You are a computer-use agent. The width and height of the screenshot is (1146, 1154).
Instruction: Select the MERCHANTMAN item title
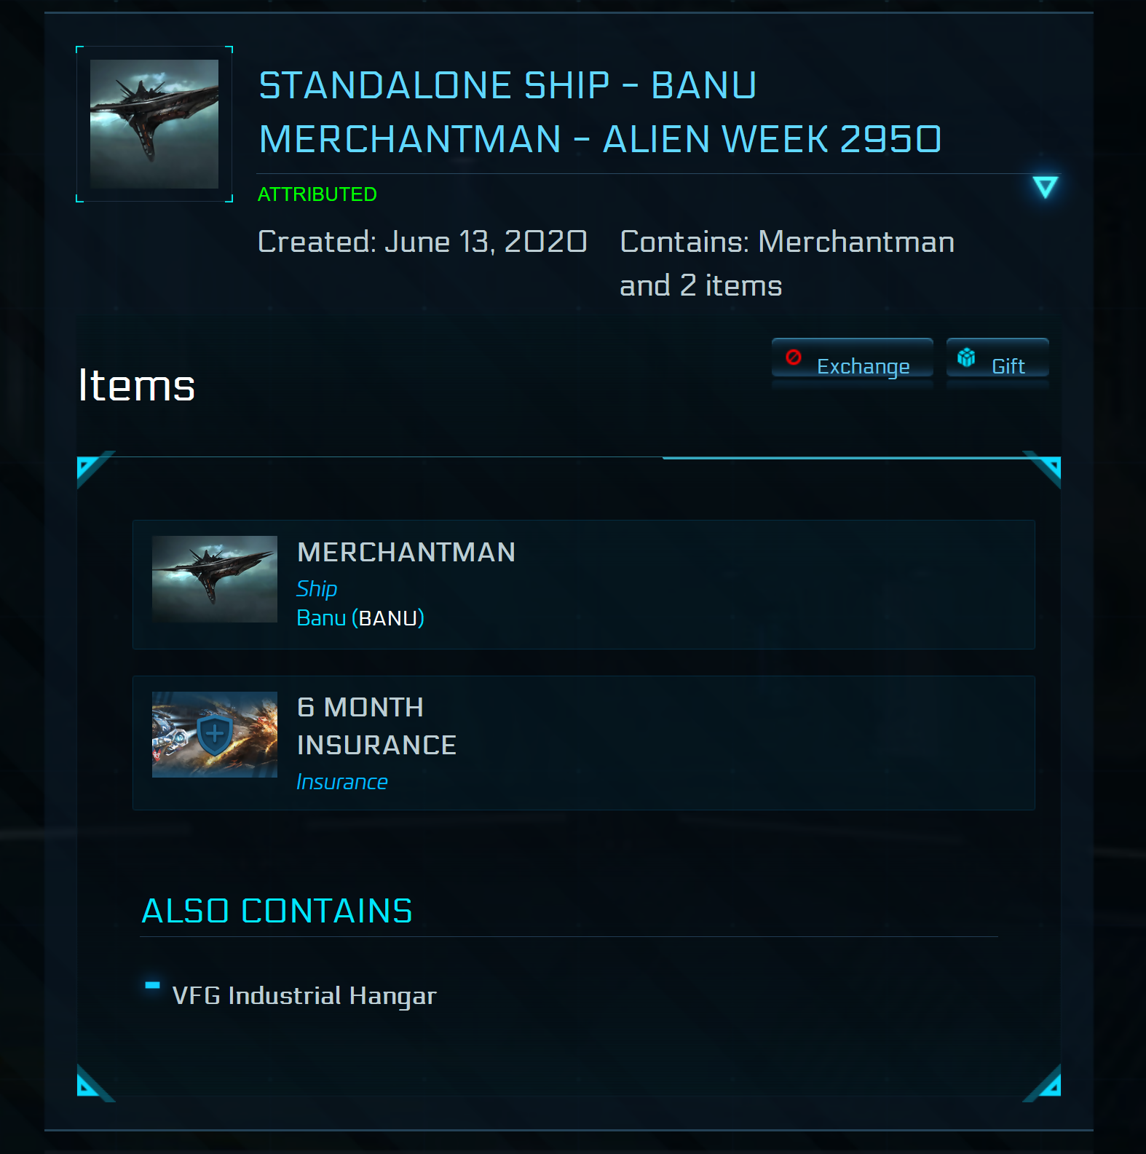(x=406, y=553)
